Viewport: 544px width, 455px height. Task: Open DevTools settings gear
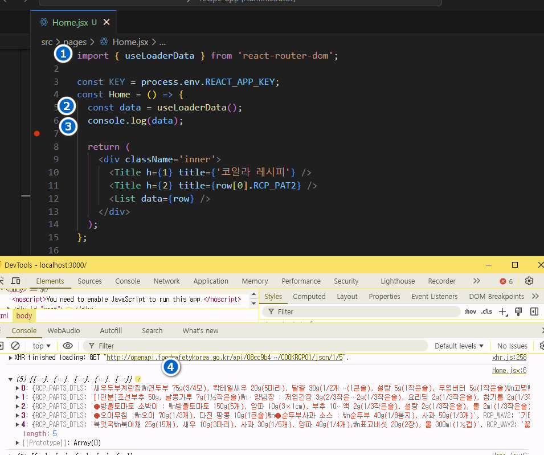click(x=529, y=281)
